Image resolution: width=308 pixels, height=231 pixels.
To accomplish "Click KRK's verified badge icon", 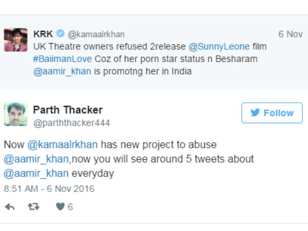I will click(60, 33).
